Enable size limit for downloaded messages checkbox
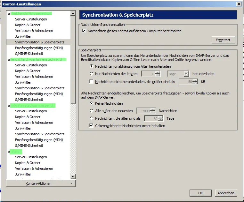The height and width of the screenshot is (202, 244). (x=91, y=82)
